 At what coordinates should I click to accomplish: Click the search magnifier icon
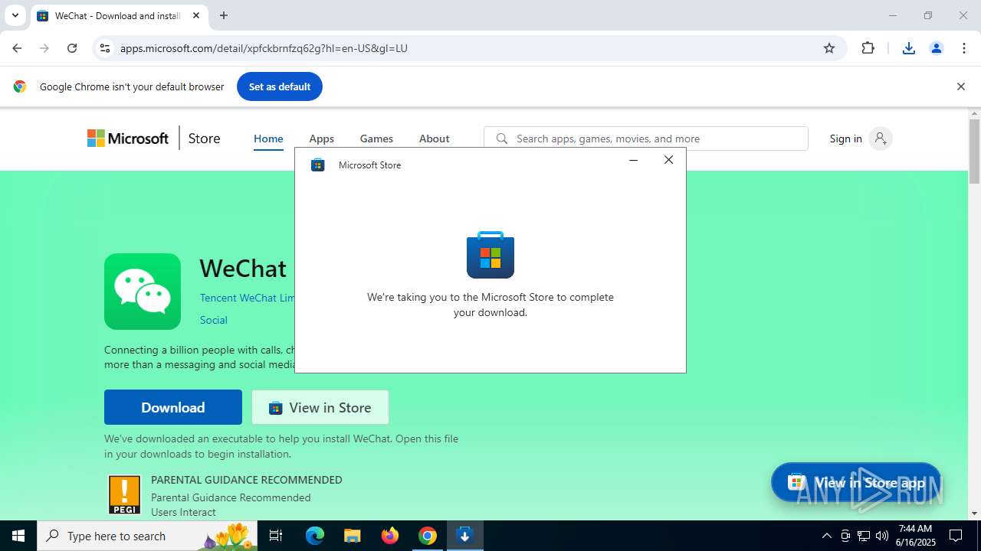click(502, 139)
